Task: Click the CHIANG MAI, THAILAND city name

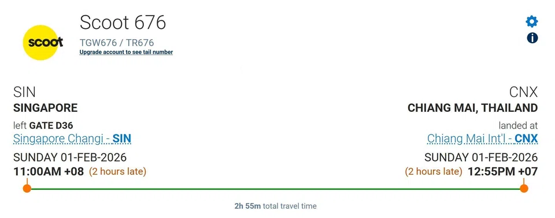Action: (472, 108)
